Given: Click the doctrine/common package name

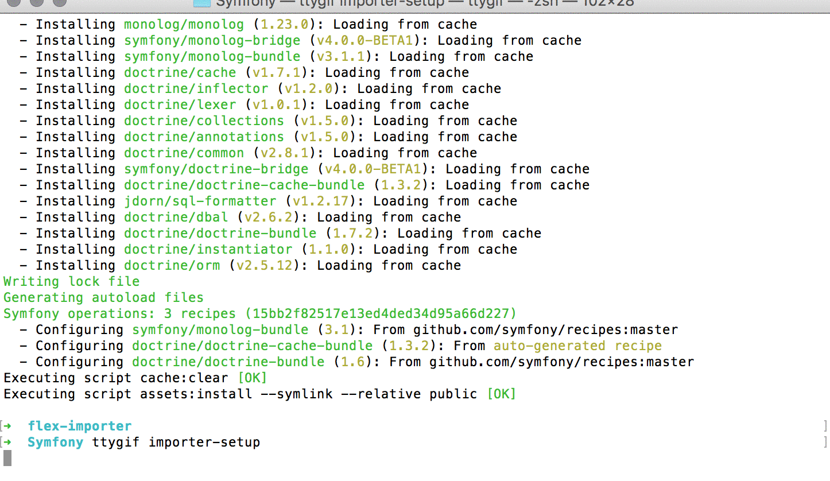Looking at the screenshot, I should click(x=184, y=153).
